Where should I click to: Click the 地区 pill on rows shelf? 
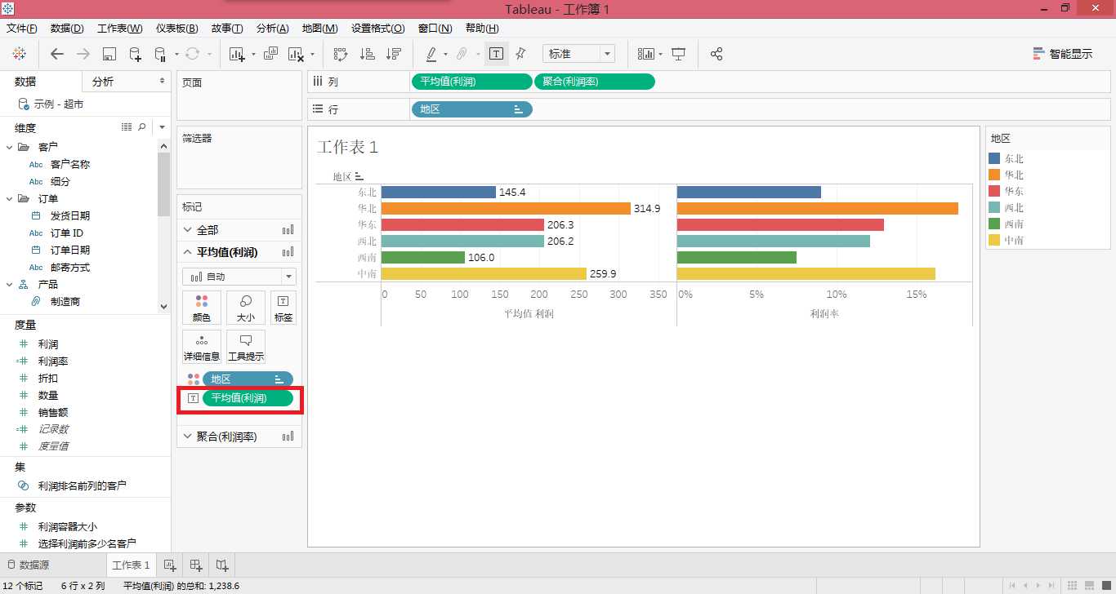pyautogui.click(x=471, y=109)
